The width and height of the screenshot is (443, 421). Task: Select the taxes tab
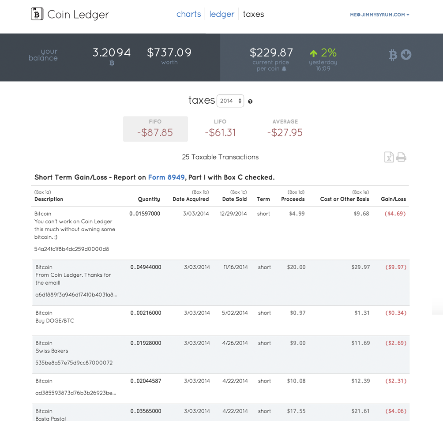(253, 14)
